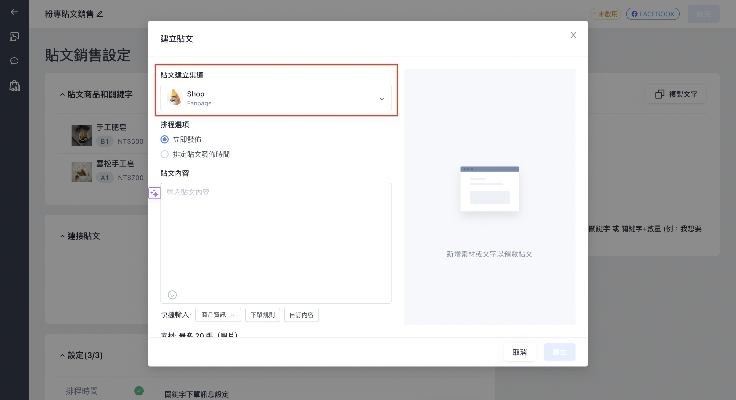Click the AI sparkle assistant icon
Screen dimensions: 736x400
(154, 193)
